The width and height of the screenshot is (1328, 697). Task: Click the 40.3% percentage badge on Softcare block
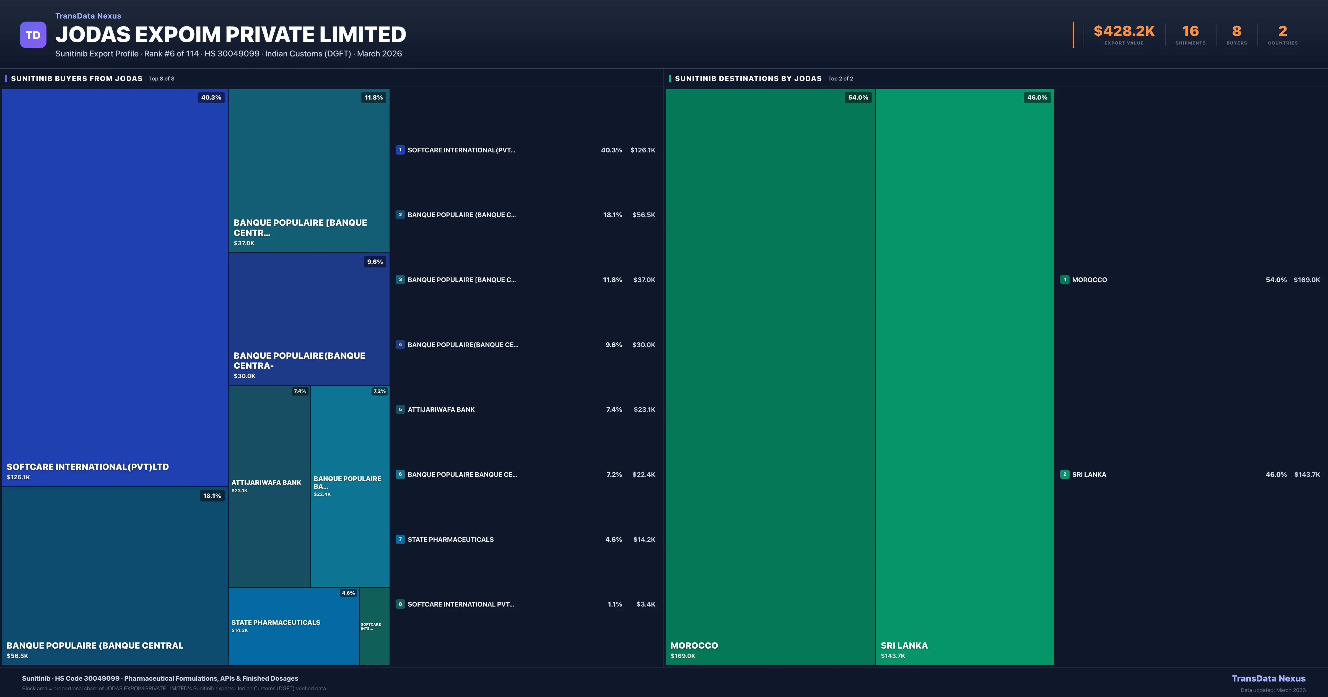(x=211, y=97)
